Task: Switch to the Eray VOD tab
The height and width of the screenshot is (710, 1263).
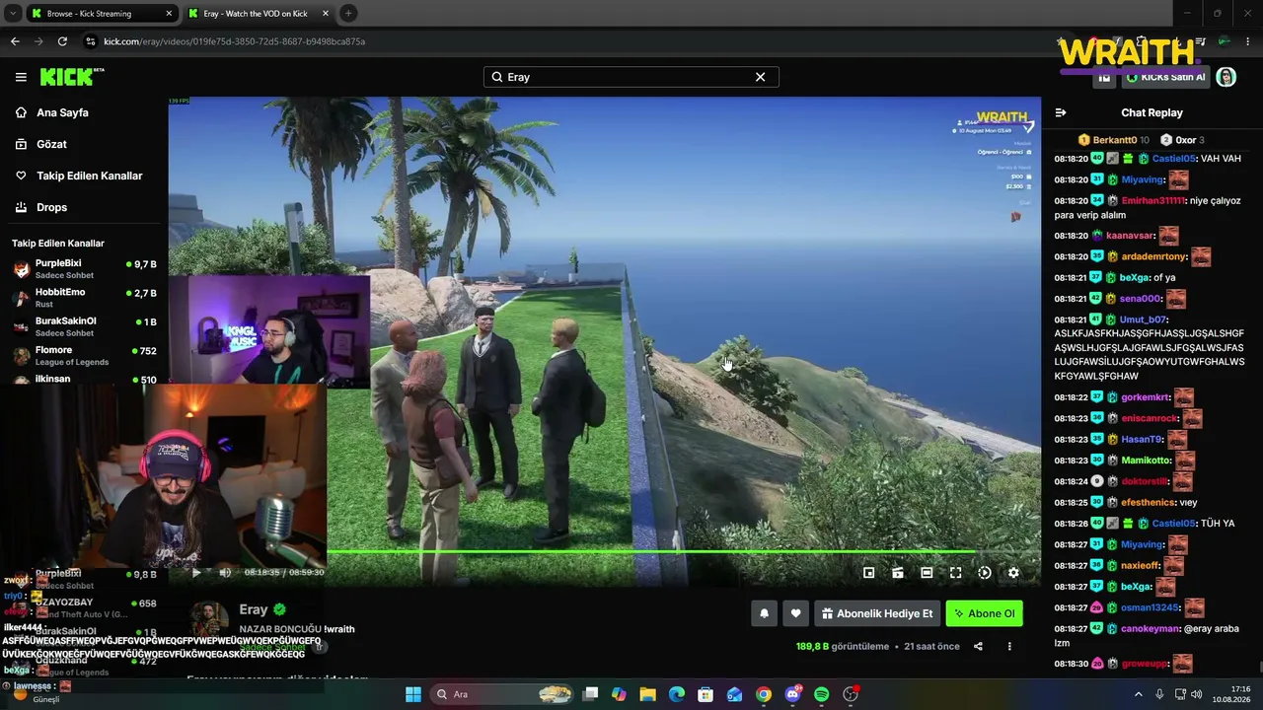Action: (258, 14)
